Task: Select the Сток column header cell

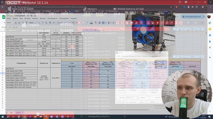Action: 72,63
